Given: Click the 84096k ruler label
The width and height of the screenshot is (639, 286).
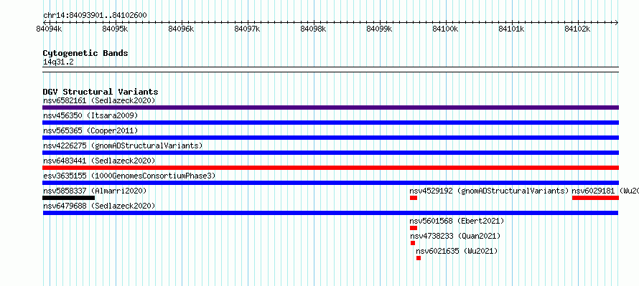Looking at the screenshot, I should 182,29.
